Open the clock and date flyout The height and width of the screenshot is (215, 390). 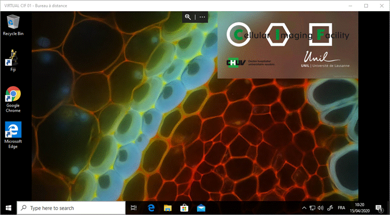point(360,208)
